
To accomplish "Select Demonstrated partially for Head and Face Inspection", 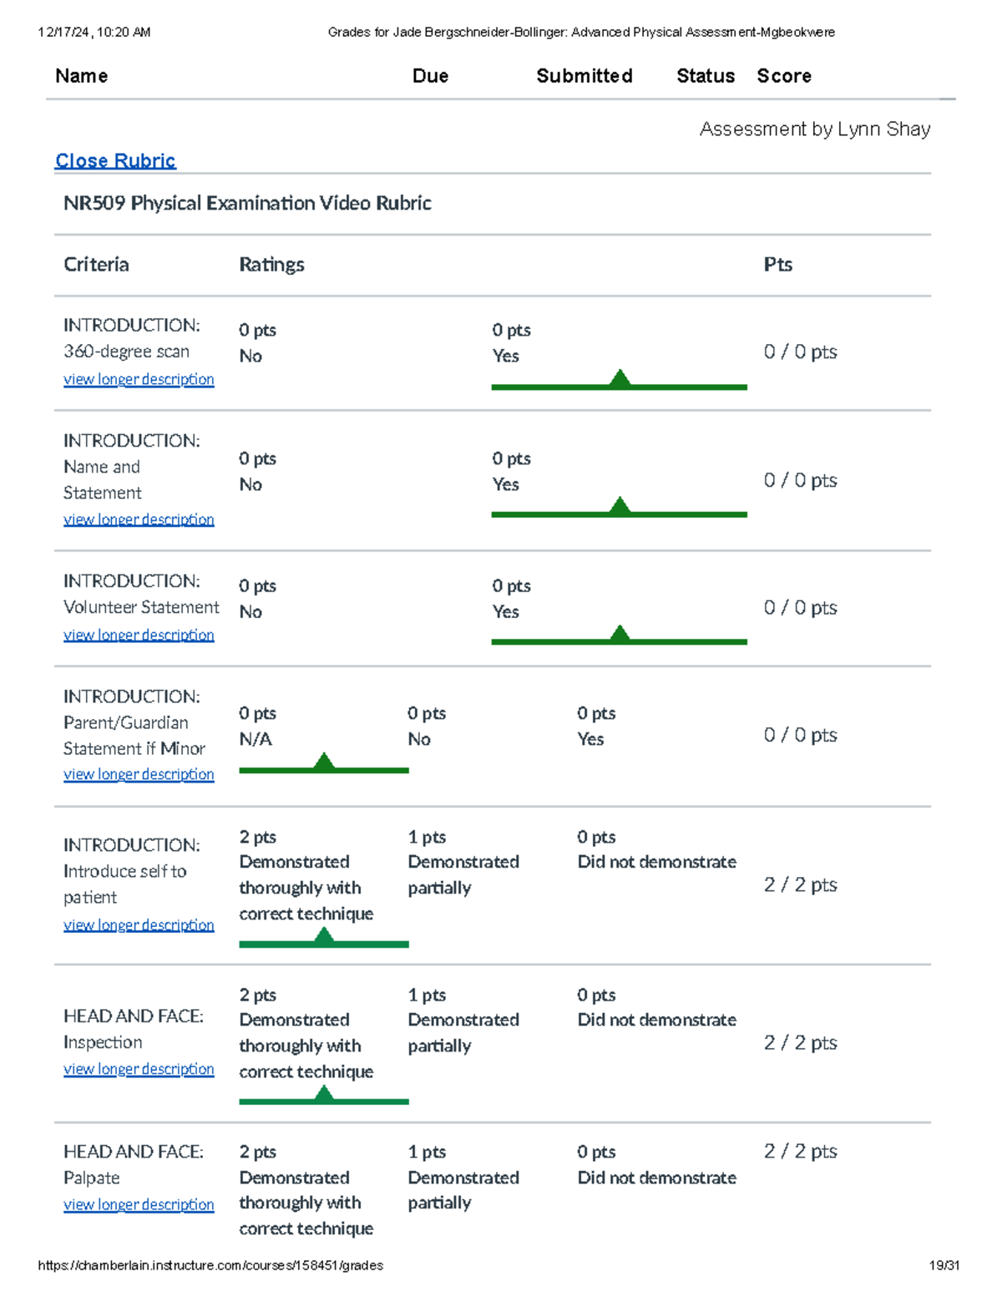I will pyautogui.click(x=463, y=1032).
